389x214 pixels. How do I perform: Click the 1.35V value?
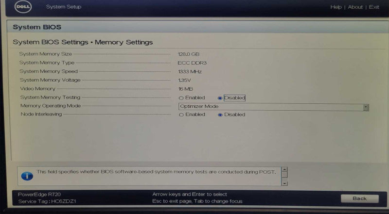tap(184, 81)
